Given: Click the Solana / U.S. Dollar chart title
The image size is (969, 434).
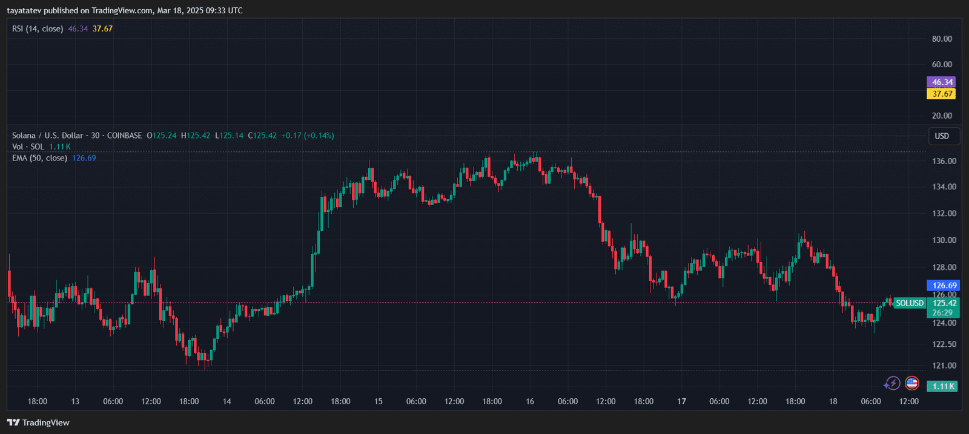Looking at the screenshot, I should [77, 136].
